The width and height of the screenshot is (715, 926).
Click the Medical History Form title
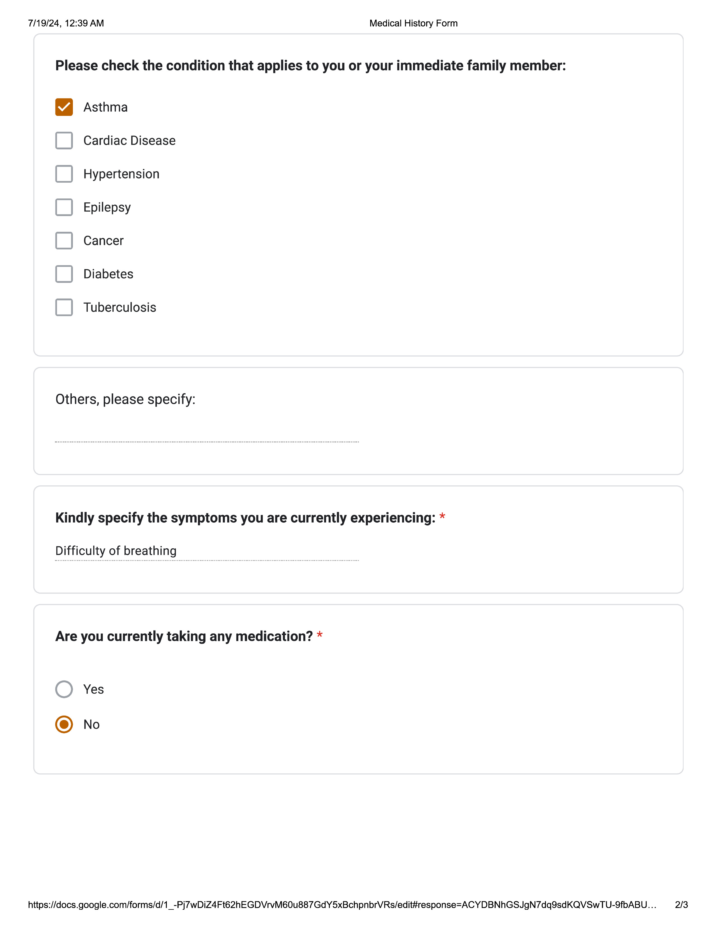pyautogui.click(x=413, y=23)
